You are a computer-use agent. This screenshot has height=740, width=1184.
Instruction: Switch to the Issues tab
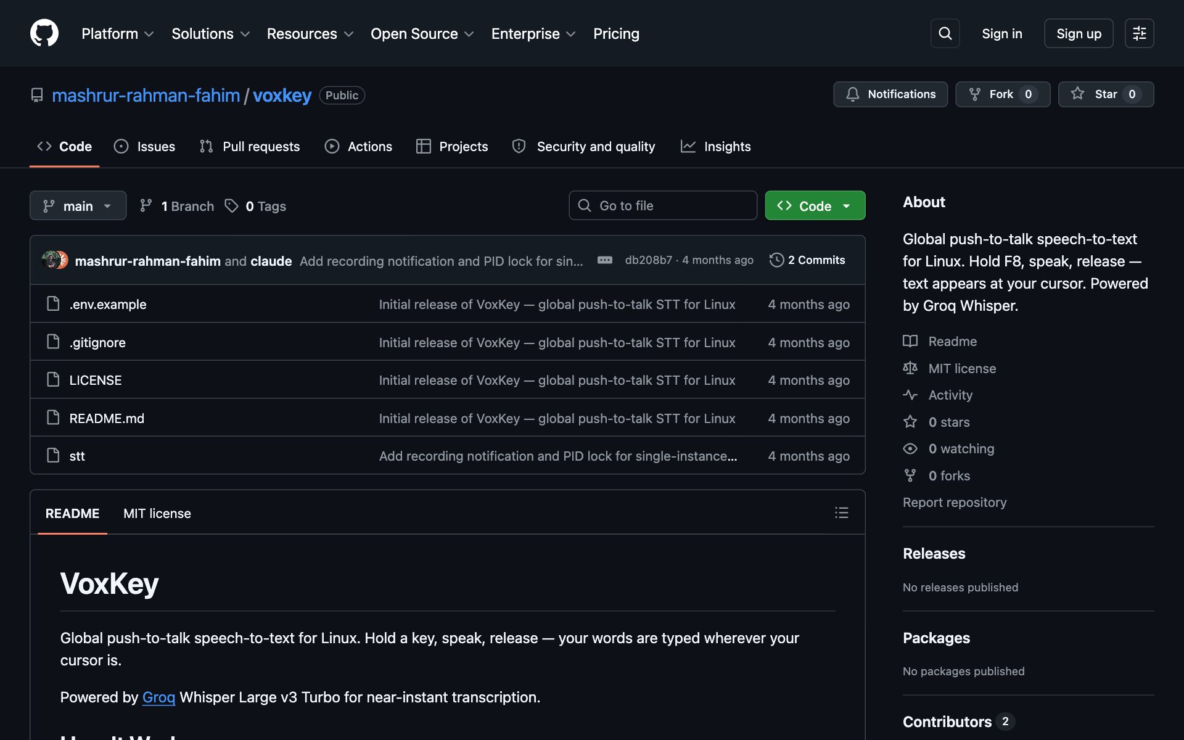coord(145,146)
